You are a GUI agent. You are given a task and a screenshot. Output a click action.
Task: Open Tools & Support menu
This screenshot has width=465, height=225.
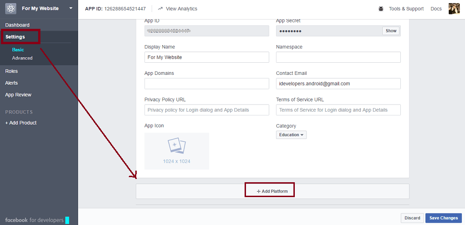pos(406,8)
